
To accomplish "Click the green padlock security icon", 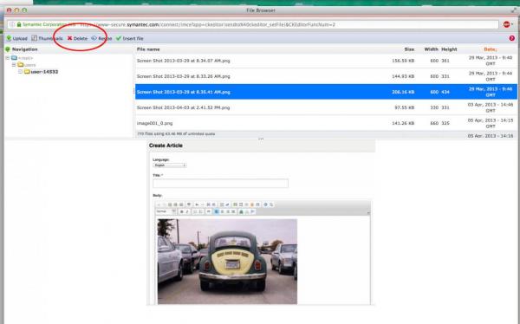I will (x=19, y=24).
